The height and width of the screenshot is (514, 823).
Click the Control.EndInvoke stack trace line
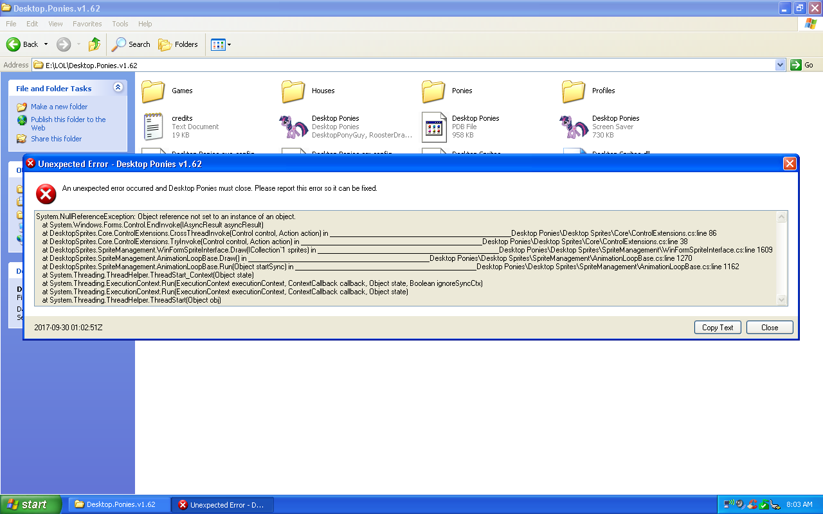pyautogui.click(x=153, y=225)
